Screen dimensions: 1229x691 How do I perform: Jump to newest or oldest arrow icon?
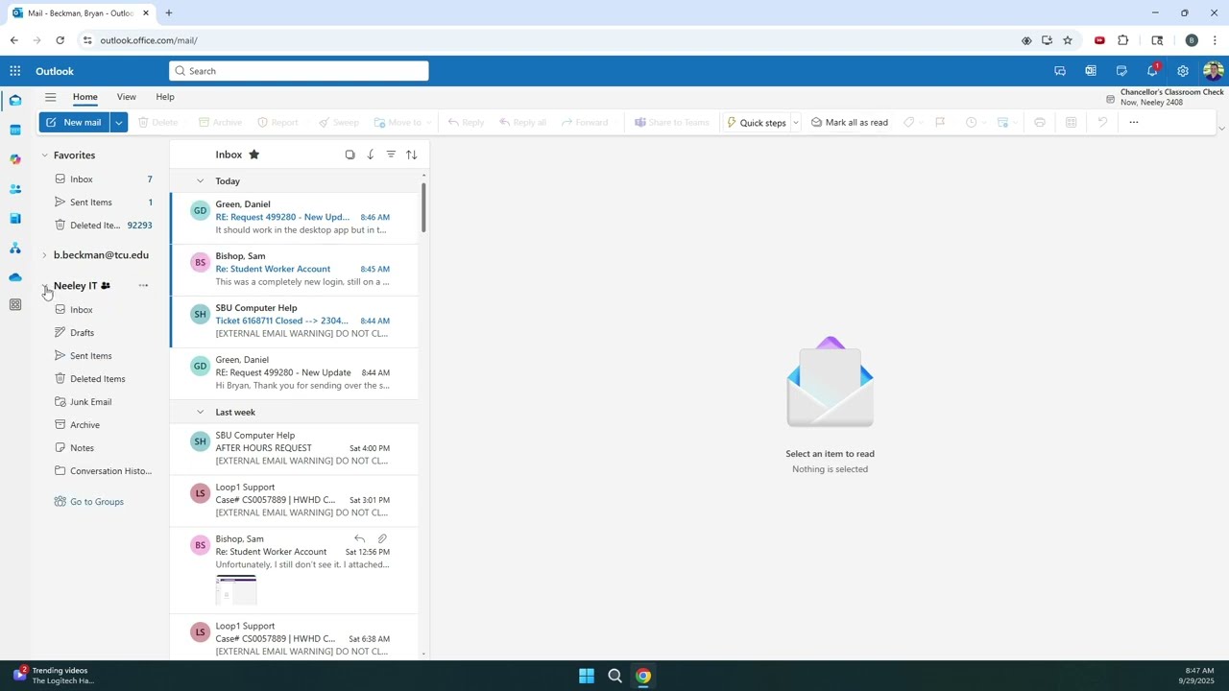click(x=371, y=155)
